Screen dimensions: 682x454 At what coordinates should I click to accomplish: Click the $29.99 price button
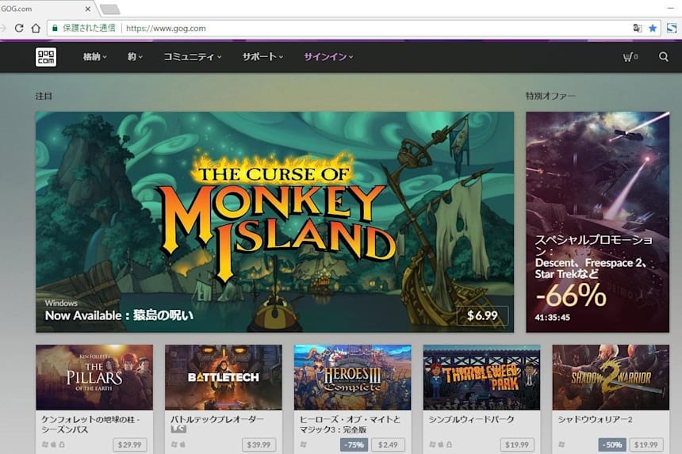point(129,444)
